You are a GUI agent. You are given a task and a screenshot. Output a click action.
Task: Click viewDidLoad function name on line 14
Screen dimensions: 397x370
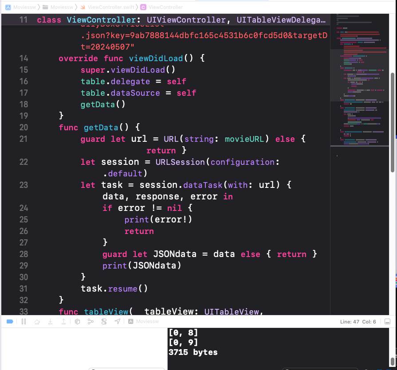(156, 58)
